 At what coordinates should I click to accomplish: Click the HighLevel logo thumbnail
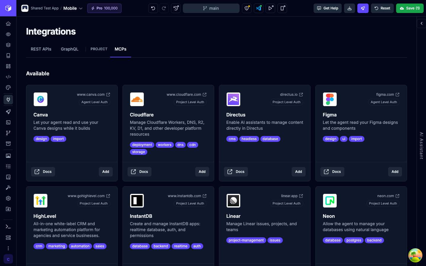point(41,201)
